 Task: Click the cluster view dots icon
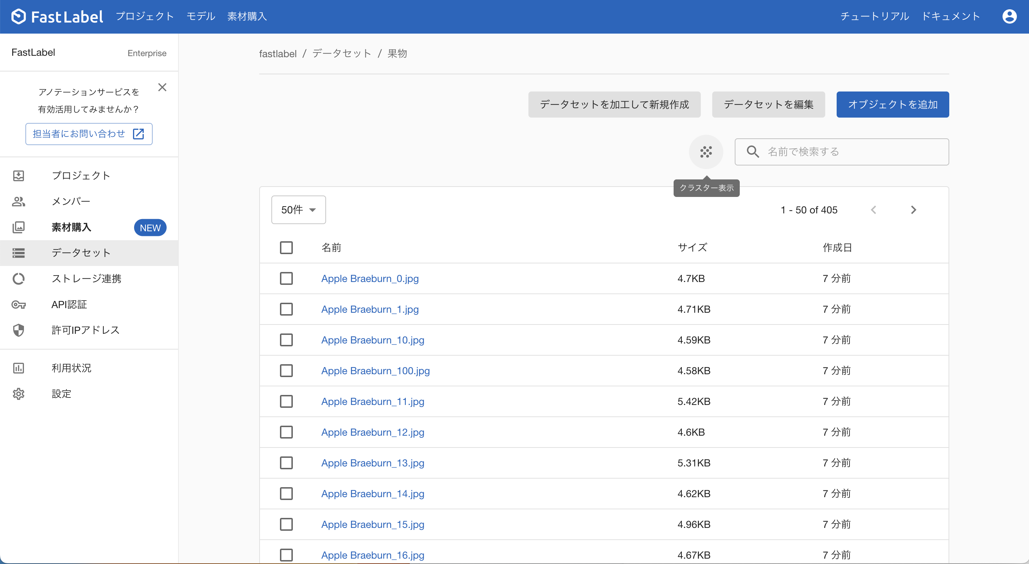click(x=706, y=152)
